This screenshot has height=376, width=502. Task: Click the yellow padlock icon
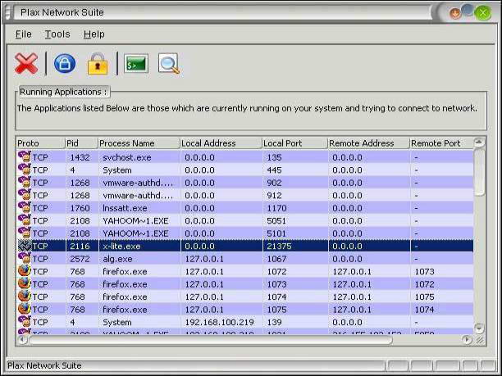98,64
